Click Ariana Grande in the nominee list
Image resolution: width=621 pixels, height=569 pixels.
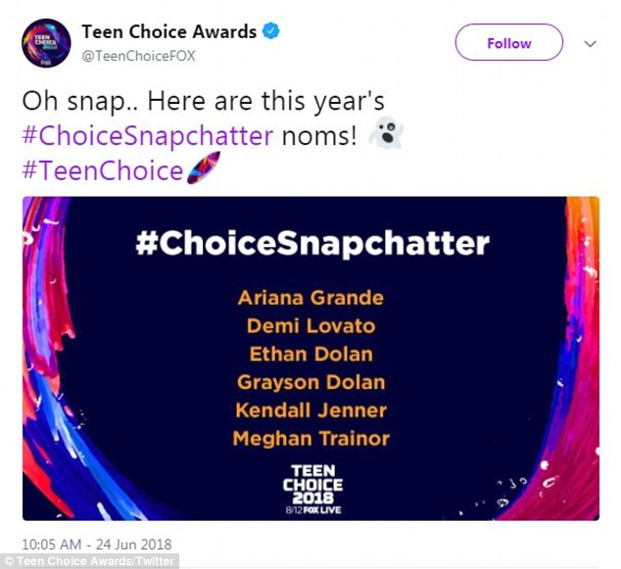(x=310, y=297)
